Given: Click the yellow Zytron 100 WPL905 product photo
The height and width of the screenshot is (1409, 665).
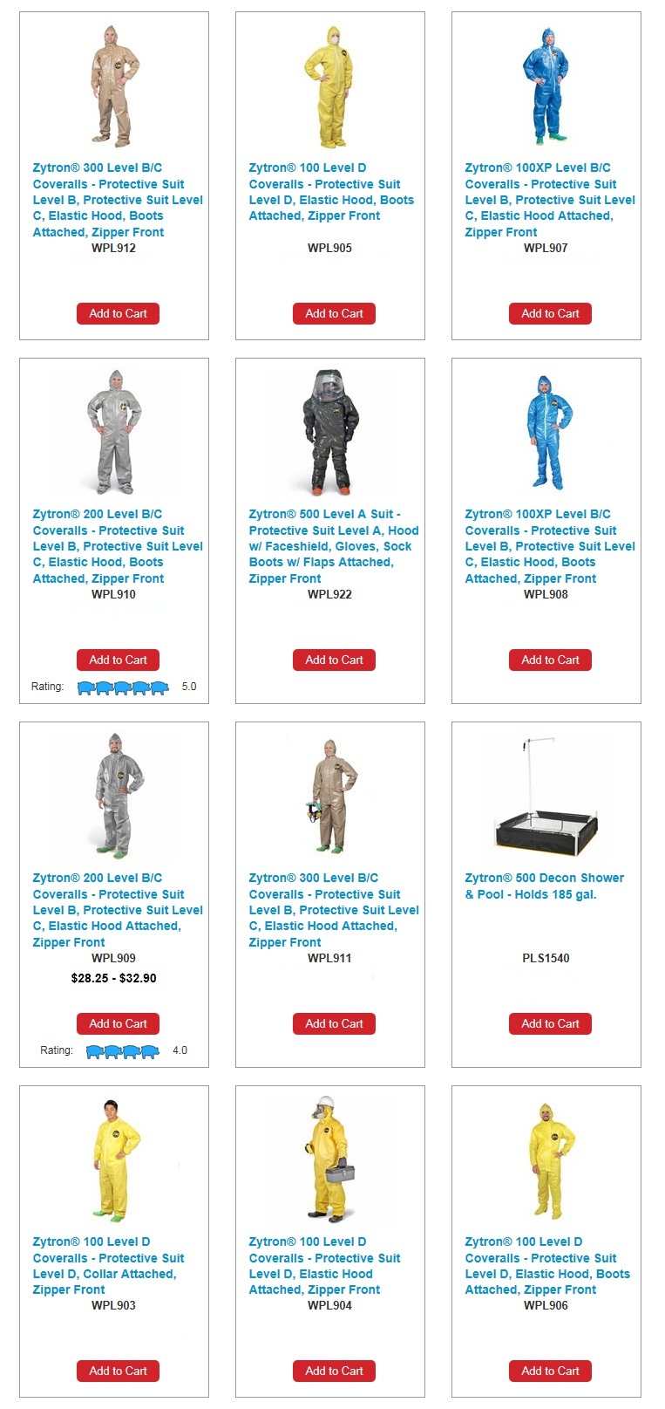Looking at the screenshot, I should click(329, 85).
